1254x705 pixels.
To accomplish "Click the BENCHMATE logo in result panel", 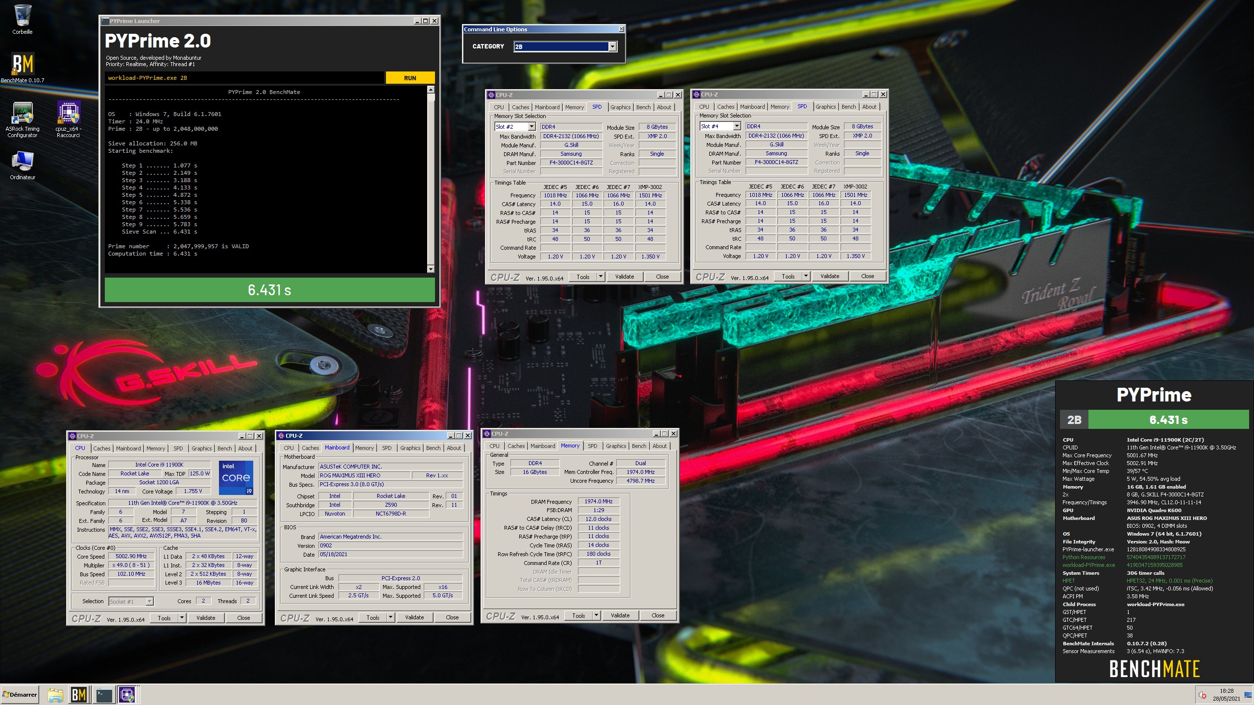I will pyautogui.click(x=1155, y=669).
